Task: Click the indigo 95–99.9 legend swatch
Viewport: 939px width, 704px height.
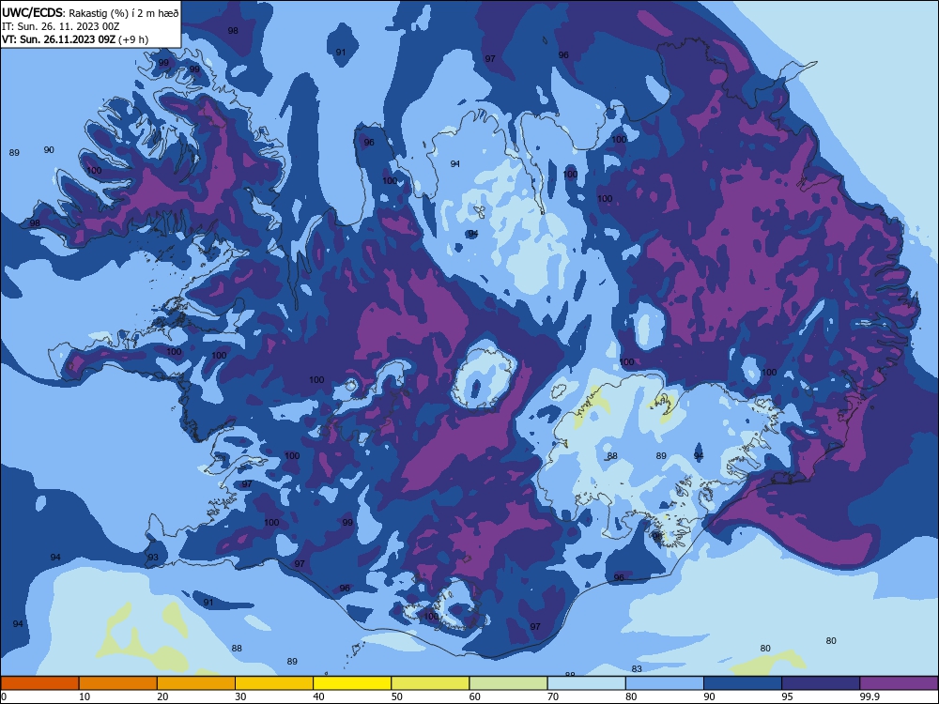Action: pos(821,683)
